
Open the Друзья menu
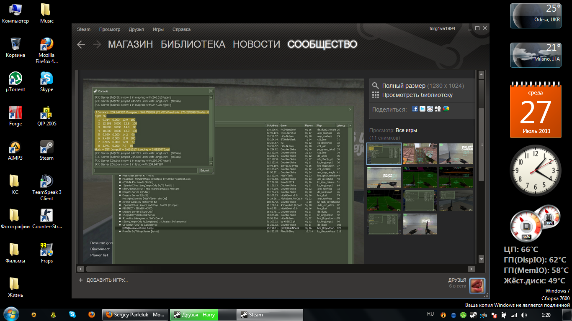(137, 29)
